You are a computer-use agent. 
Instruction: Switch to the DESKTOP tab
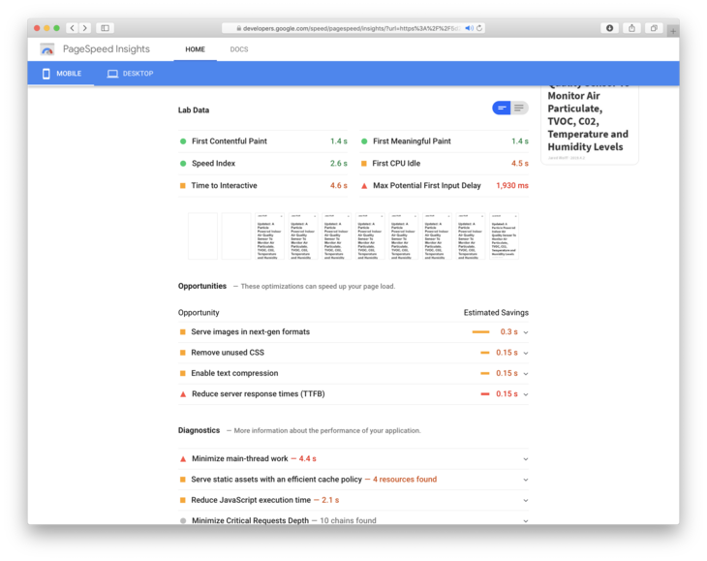pyautogui.click(x=130, y=74)
